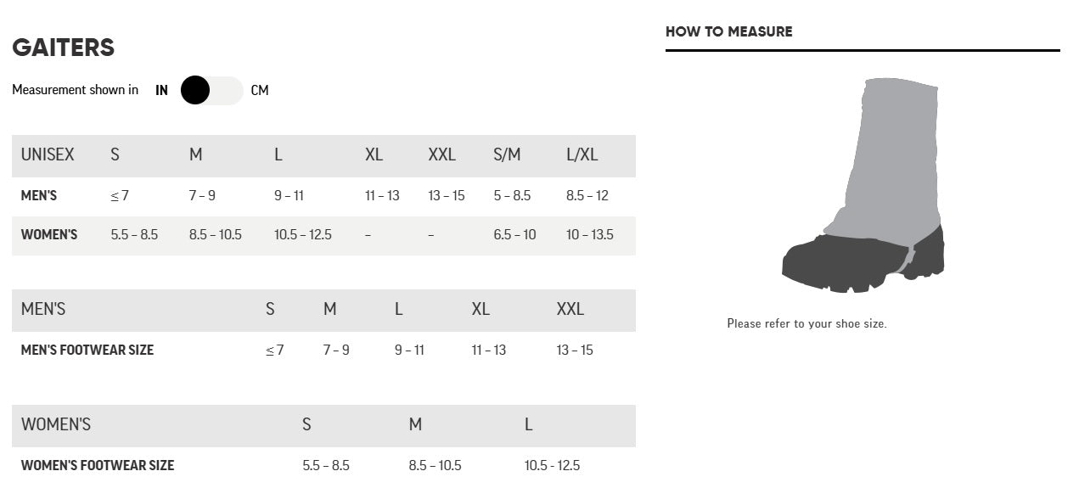The height and width of the screenshot is (488, 1079).
Task: Click the Unisex XXL column header
Action: pyautogui.click(x=441, y=154)
